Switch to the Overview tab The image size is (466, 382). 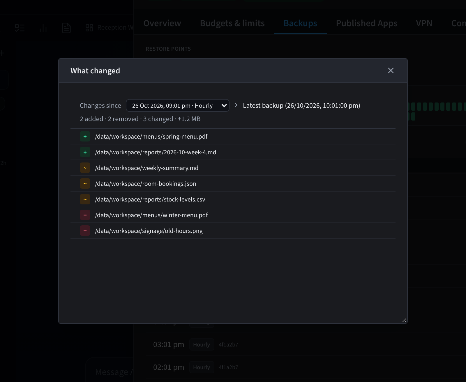click(x=162, y=23)
